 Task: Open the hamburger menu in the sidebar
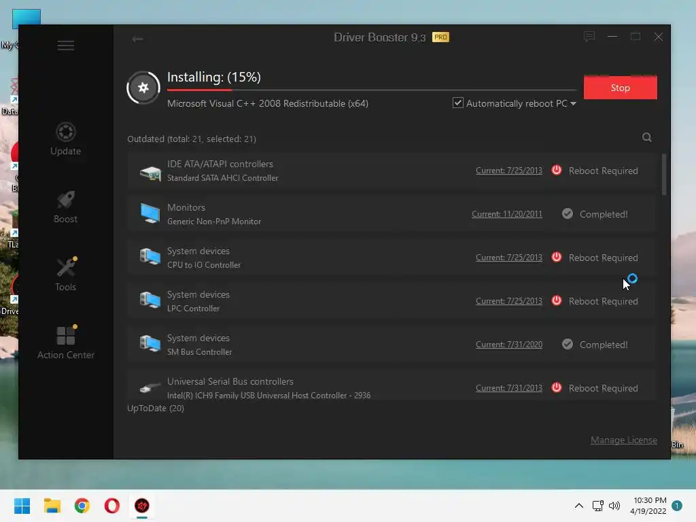(x=66, y=46)
